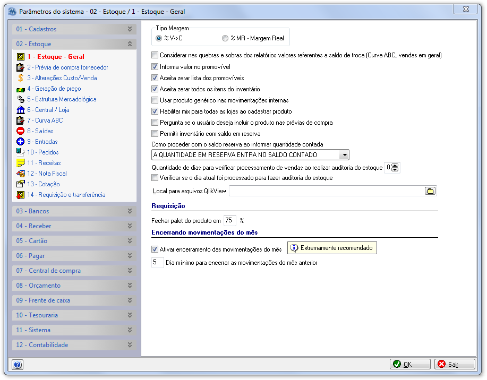Viewport: 487px width, 380px height.
Task: Expand the 06 - Pagar section
Action: 74,256
